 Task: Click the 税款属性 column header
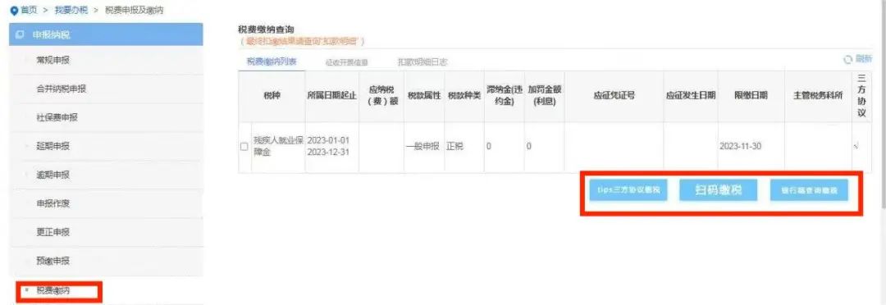[424, 96]
